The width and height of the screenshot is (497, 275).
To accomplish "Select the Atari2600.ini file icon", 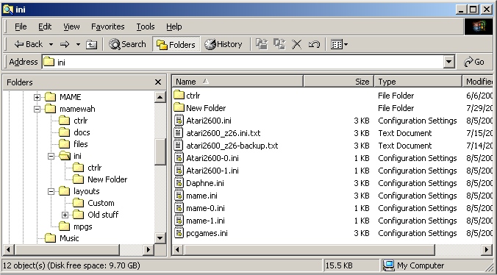I will (179, 121).
